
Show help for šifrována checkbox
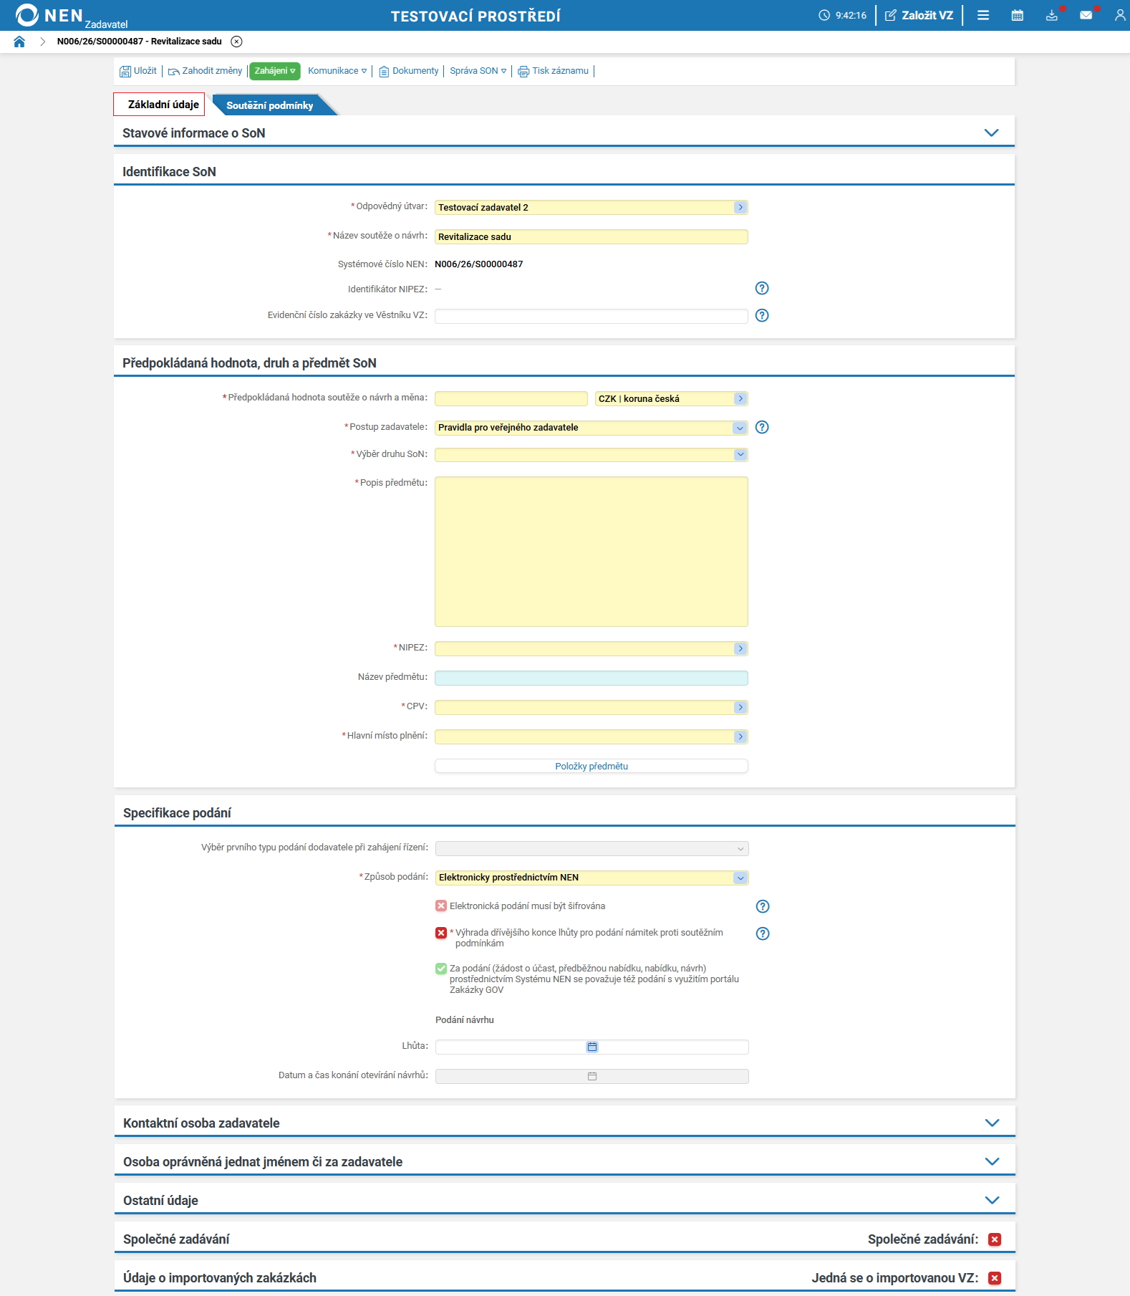pyautogui.click(x=763, y=906)
